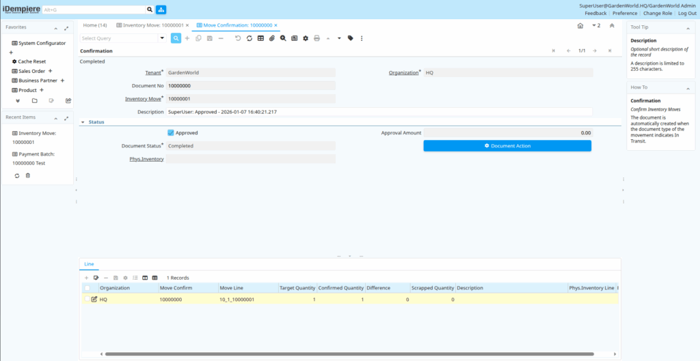Collapse the Recent Items panel chevron
700x361 pixels.
tap(56, 118)
